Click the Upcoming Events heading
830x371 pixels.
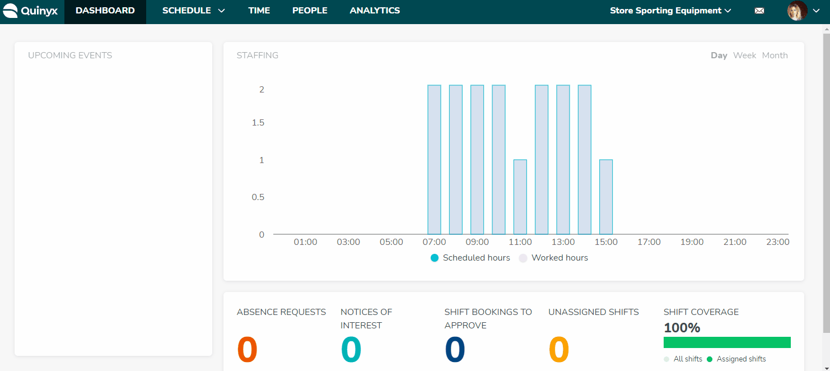pyautogui.click(x=70, y=55)
